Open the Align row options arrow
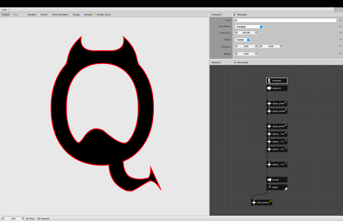Screen dimensions: 343x221 (340, 39)
